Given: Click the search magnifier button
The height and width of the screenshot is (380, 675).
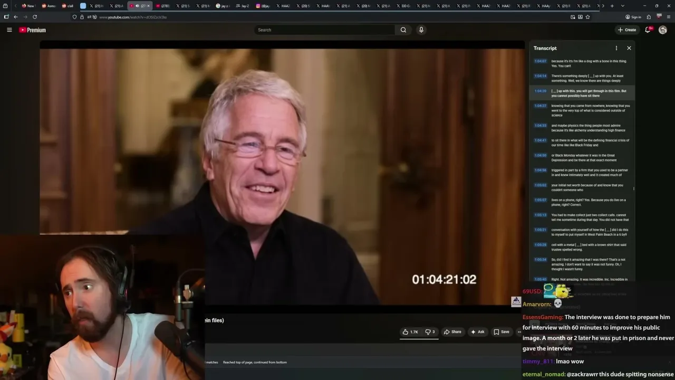Looking at the screenshot, I should click(x=403, y=30).
